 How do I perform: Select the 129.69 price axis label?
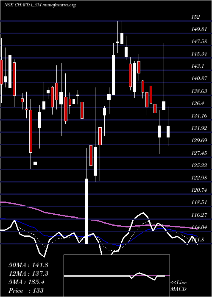tap(199, 140)
